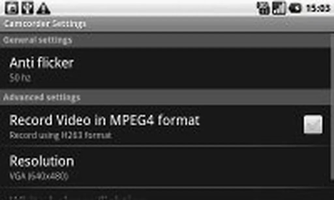Tap the VGA (640x480) resolution value
Screen dimensions: 334x200
(x=39, y=176)
